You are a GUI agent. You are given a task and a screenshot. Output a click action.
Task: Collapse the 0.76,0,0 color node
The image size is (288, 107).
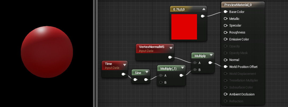[x=204, y=9]
